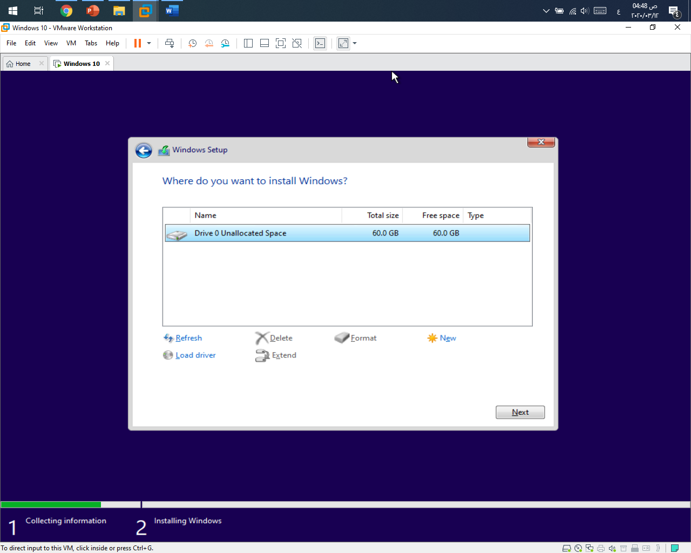Click the Unity mode toolbar icon
The image size is (691, 553).
coord(297,43)
